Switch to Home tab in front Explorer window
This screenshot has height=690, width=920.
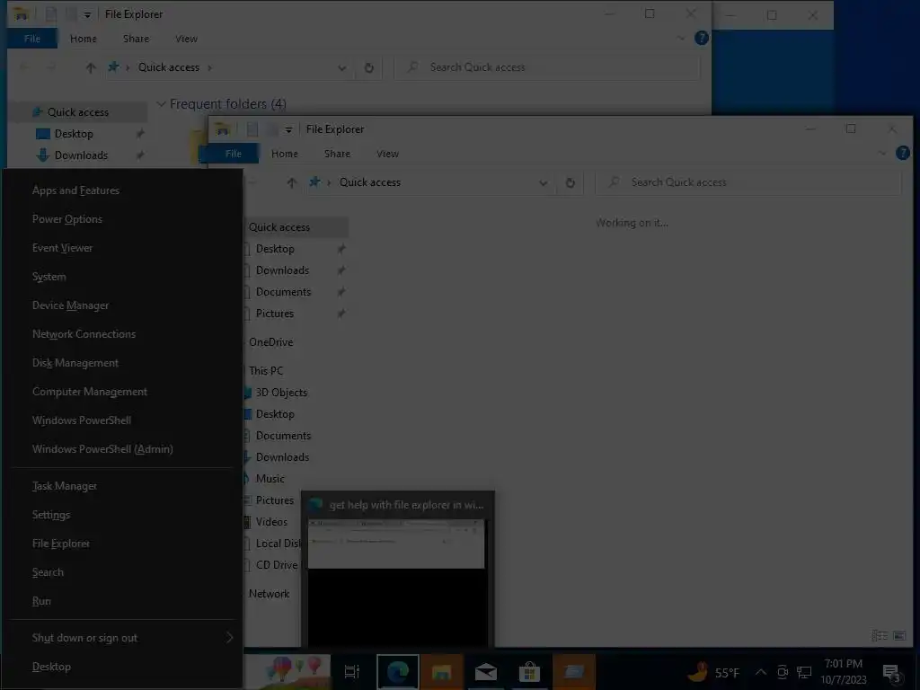(x=285, y=154)
